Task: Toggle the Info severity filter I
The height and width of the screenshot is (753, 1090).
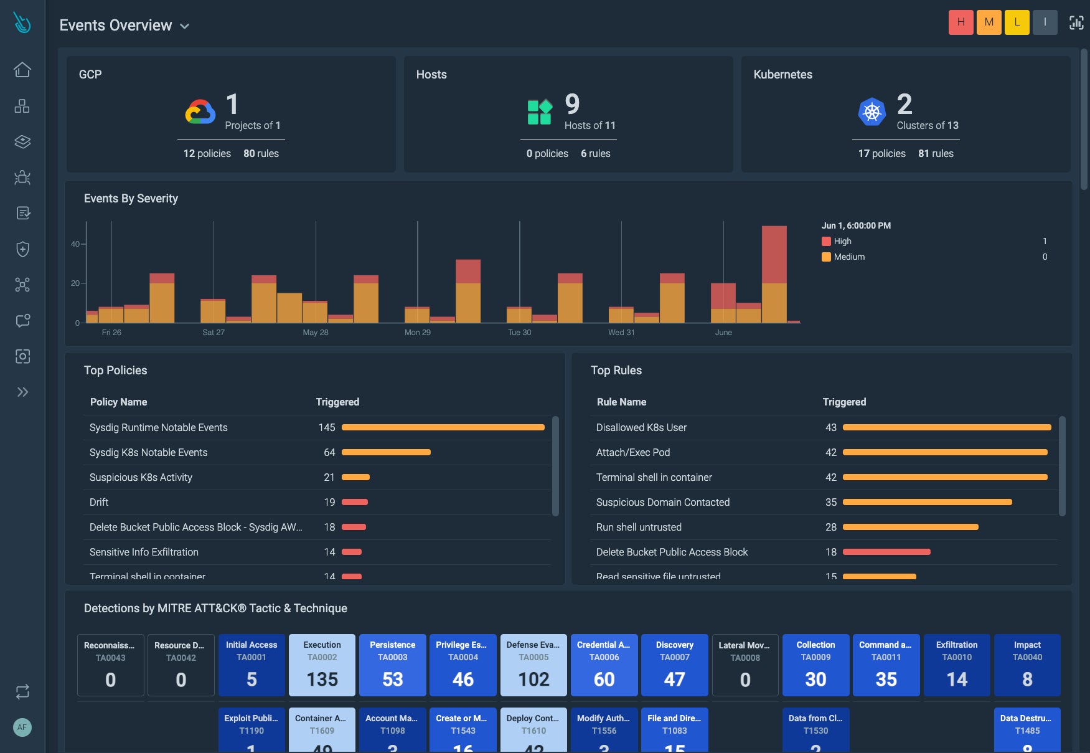Action: click(x=1045, y=22)
